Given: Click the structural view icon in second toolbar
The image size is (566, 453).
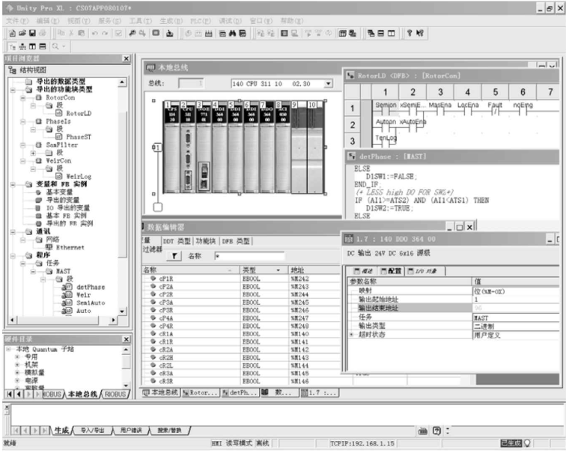Looking at the screenshot, I should tap(13, 46).
